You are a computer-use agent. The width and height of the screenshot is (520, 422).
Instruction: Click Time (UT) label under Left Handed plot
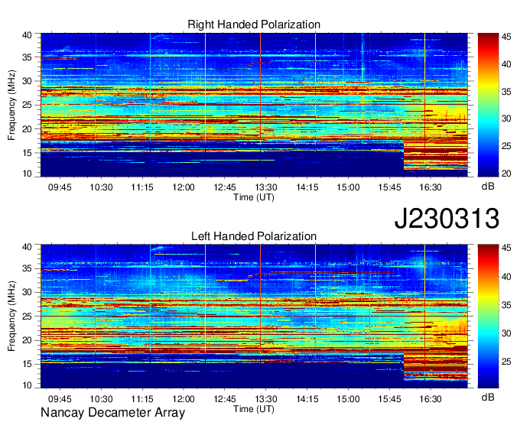click(254, 409)
